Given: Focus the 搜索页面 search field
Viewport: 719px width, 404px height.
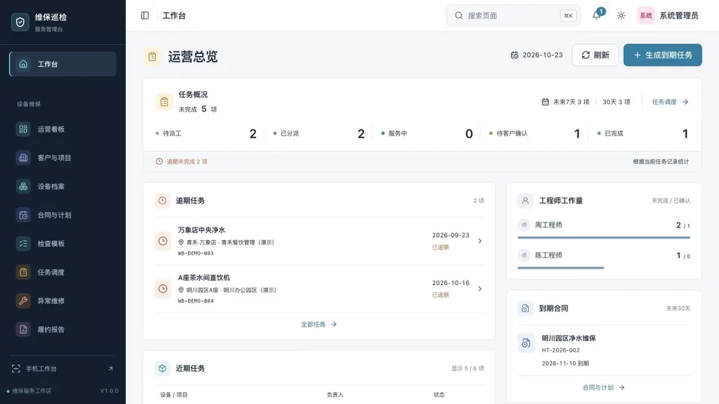Looking at the screenshot, I should click(513, 16).
